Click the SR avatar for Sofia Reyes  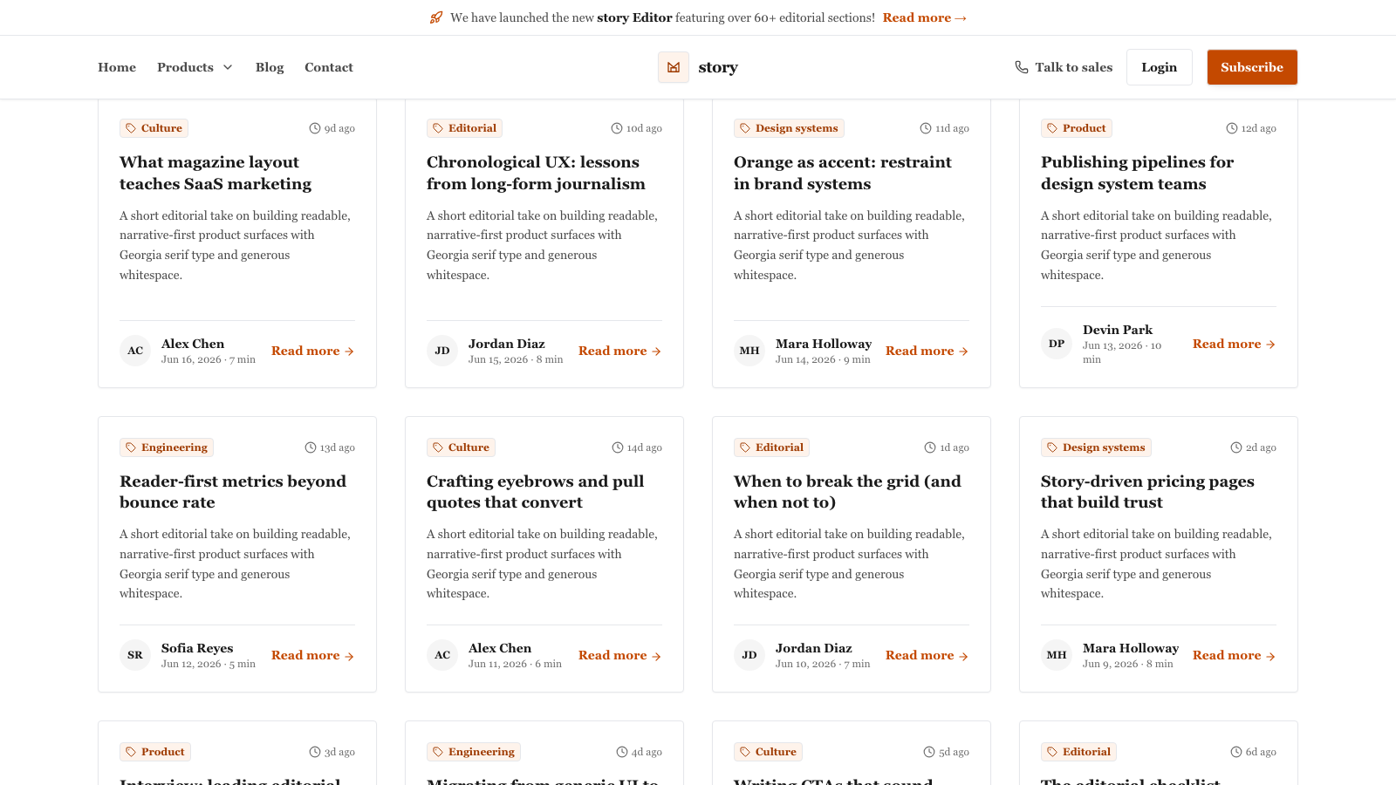point(135,655)
